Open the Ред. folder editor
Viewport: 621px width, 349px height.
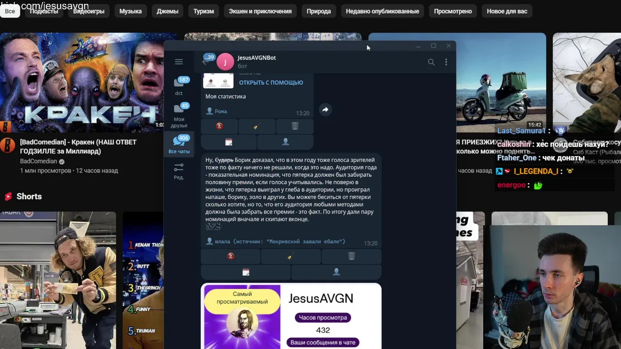pos(179,171)
